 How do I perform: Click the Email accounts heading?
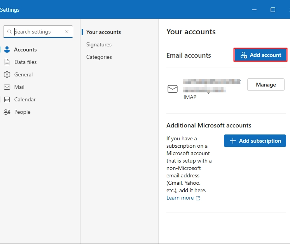click(x=189, y=55)
